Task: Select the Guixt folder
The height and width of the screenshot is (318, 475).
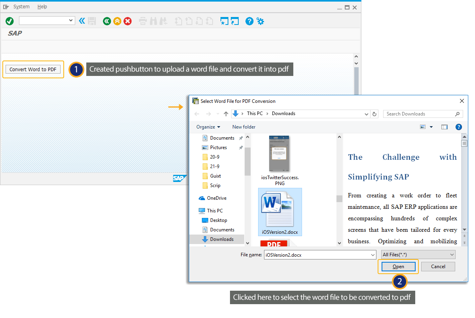Action: click(x=216, y=176)
